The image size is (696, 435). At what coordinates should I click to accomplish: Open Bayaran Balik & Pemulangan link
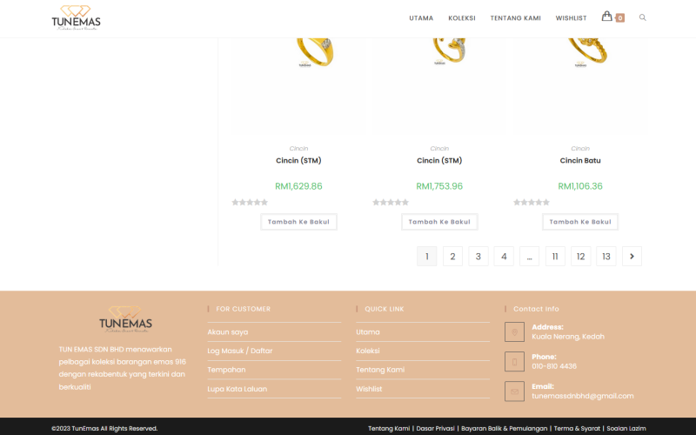505,428
